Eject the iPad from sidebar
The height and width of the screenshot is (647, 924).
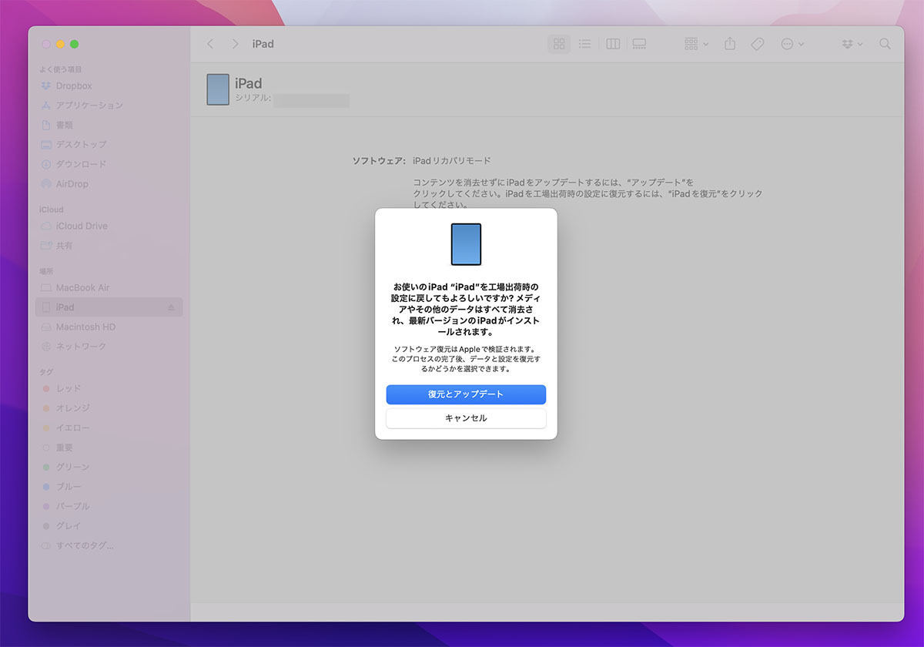[171, 308]
